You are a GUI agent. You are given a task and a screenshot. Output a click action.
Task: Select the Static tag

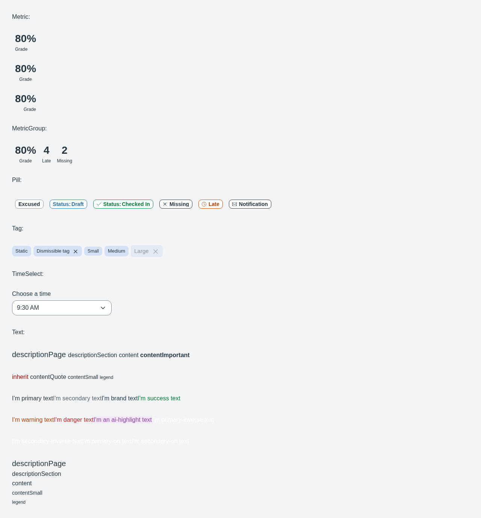coord(21,251)
